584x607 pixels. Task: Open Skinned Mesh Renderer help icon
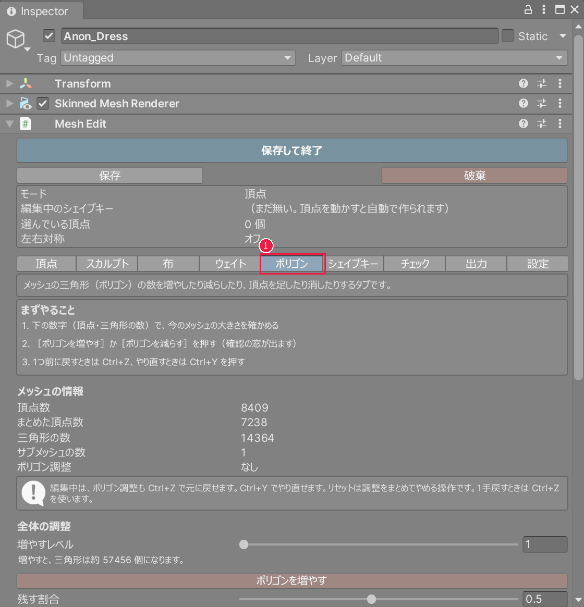tap(523, 103)
